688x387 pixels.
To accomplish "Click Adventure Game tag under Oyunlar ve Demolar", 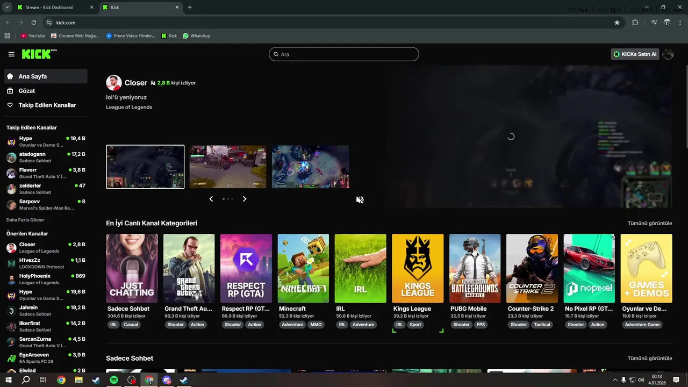I will [x=642, y=325].
